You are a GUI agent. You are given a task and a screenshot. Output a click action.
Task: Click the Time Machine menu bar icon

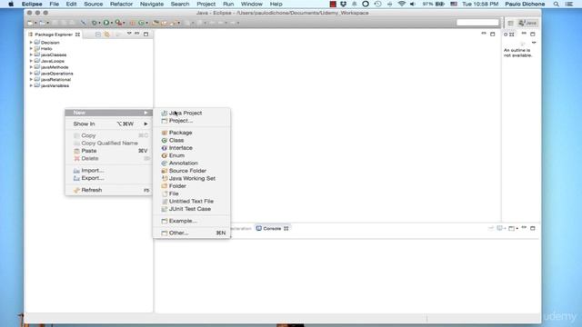tap(378, 4)
